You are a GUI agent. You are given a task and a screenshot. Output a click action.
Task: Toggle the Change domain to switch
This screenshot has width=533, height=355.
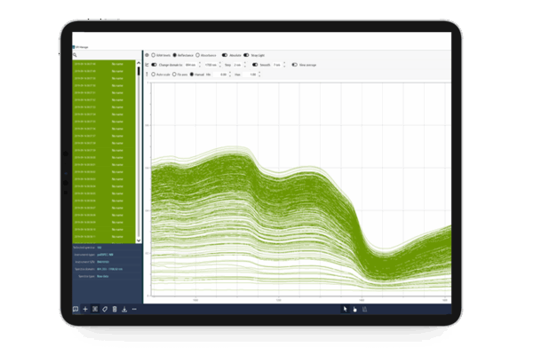click(x=155, y=65)
